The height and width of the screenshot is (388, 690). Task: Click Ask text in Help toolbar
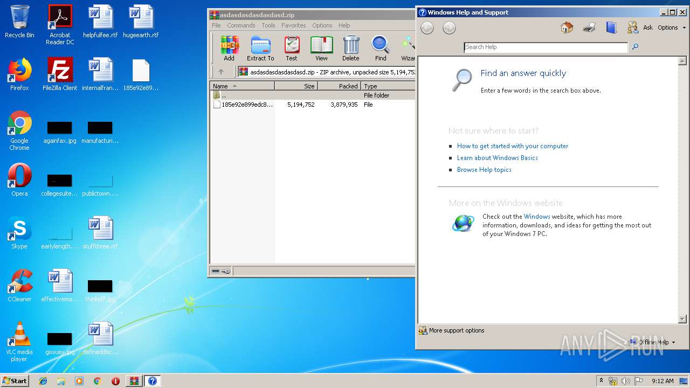648,27
